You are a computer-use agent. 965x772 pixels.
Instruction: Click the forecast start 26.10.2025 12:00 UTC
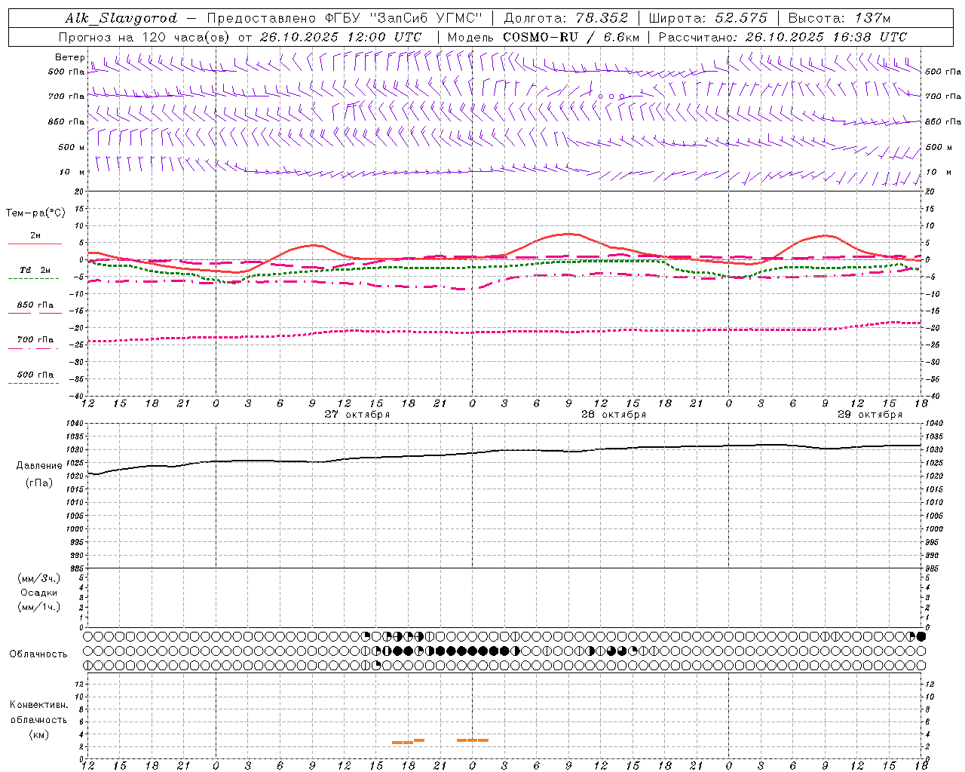click(341, 37)
